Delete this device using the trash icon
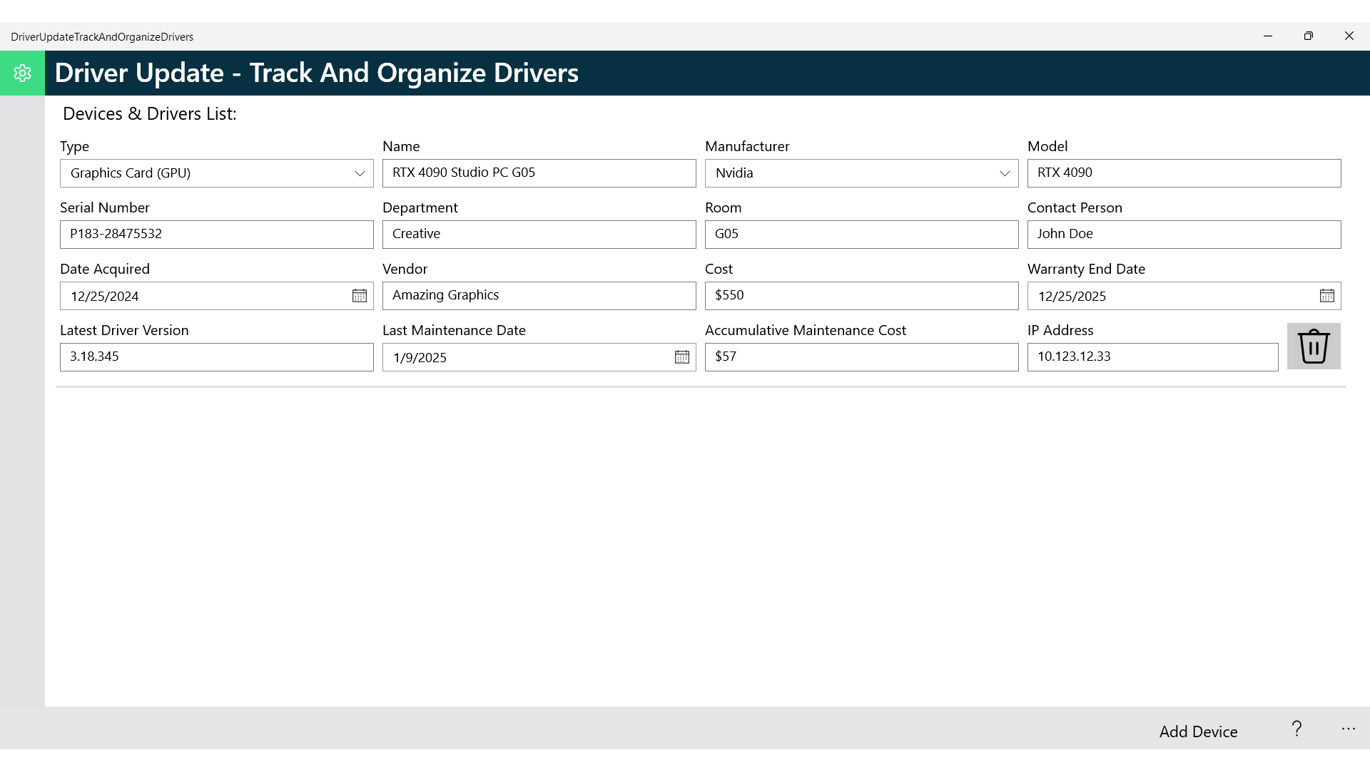The image size is (1370, 770). point(1314,346)
